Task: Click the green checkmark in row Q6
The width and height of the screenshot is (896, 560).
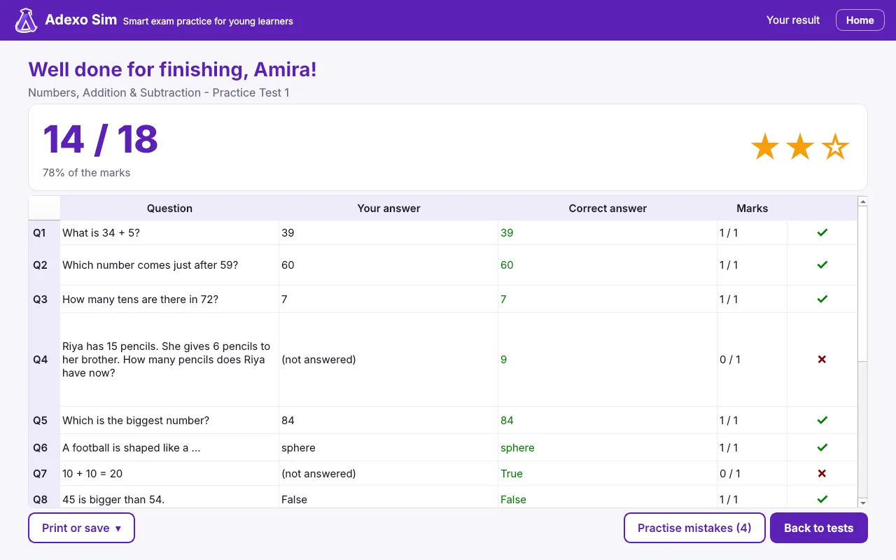Action: (x=822, y=447)
